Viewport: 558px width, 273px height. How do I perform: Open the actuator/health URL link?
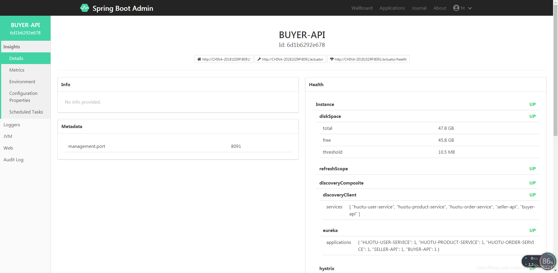point(368,59)
